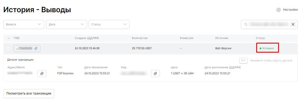Image resolution: width=302 pixels, height=103 pixels.
Task: Open the Статус dropdown filter
Action: coord(109,24)
